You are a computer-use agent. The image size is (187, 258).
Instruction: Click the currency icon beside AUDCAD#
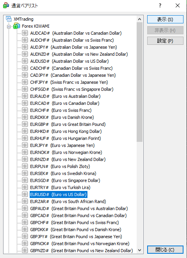click(25, 33)
